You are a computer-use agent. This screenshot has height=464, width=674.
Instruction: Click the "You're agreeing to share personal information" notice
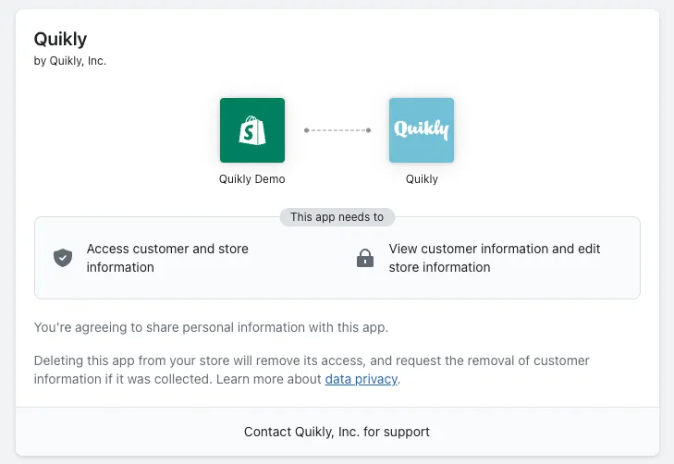tap(212, 327)
